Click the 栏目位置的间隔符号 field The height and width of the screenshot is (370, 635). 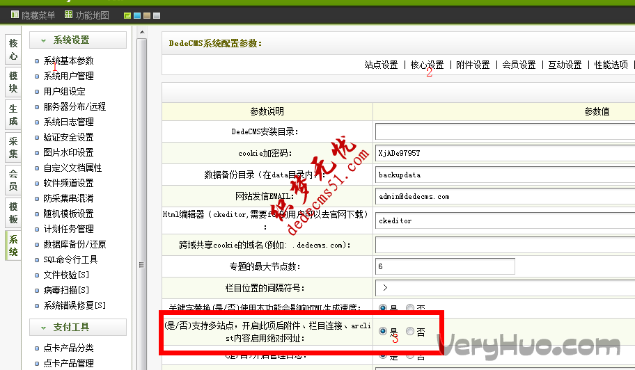coord(505,288)
